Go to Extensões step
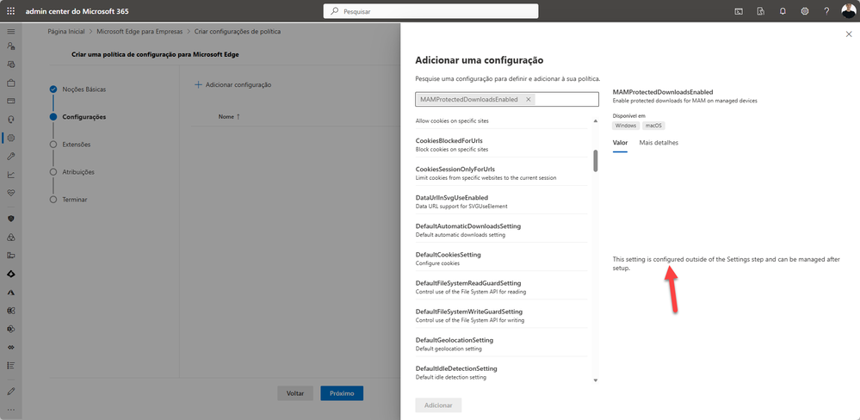The height and width of the screenshot is (420, 860). (x=77, y=145)
